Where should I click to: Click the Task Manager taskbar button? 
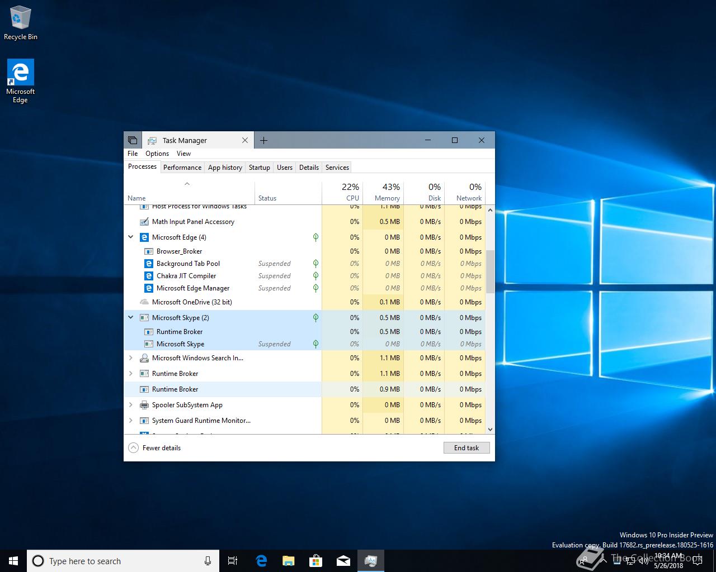click(370, 561)
